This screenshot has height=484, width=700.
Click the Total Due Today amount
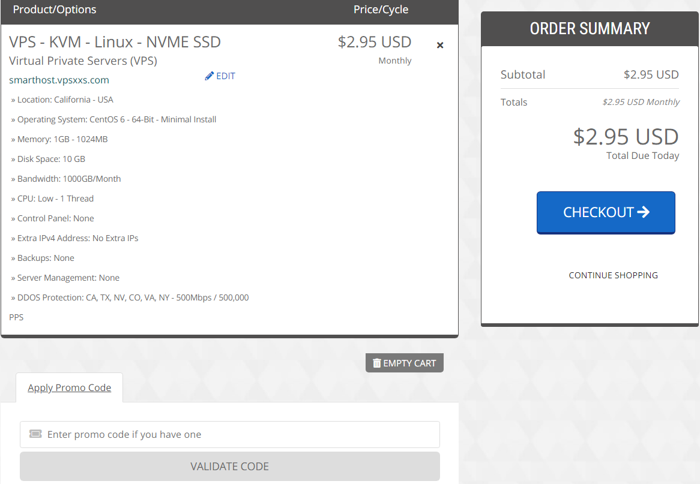pos(626,137)
